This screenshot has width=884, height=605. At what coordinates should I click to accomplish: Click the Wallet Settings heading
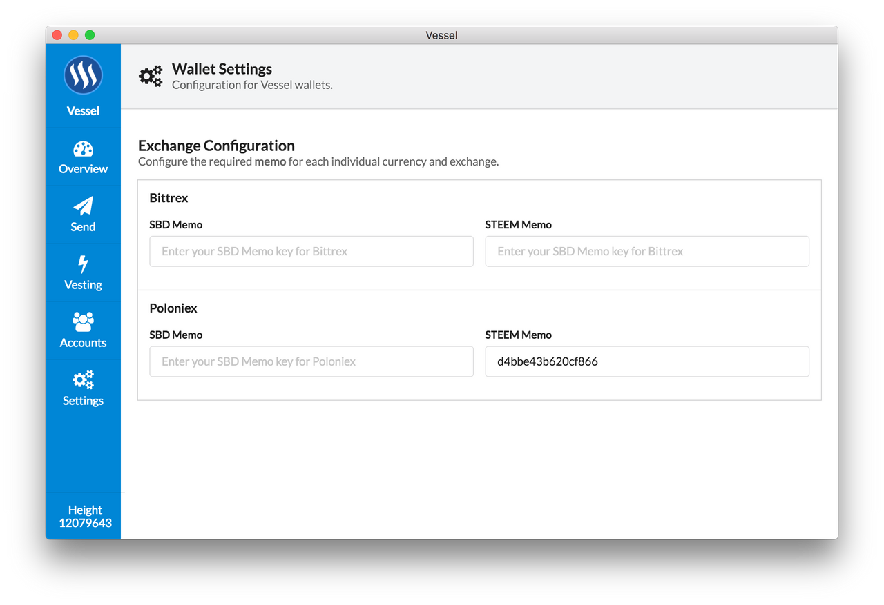222,69
